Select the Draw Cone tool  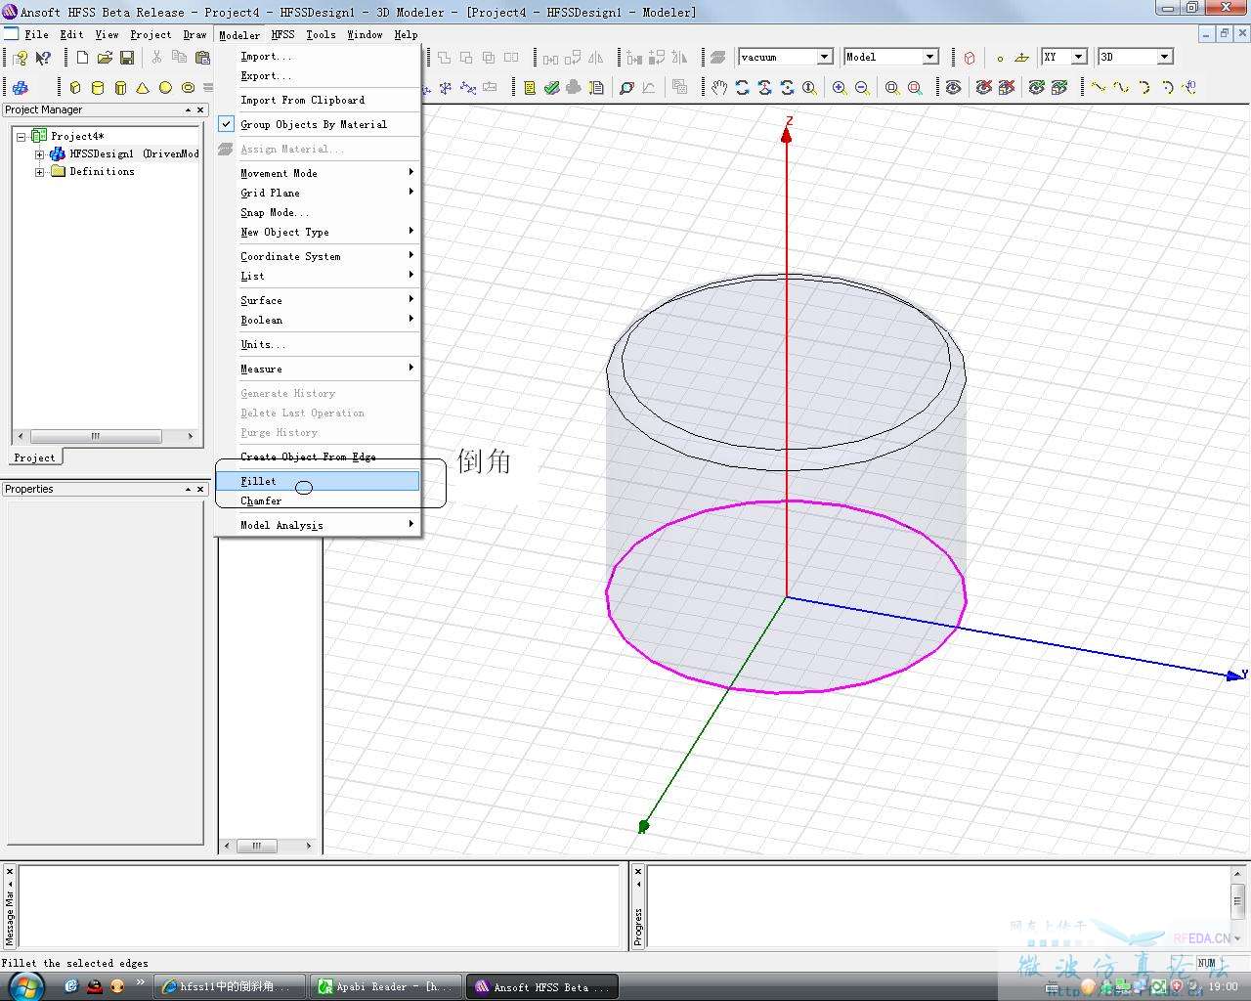pos(143,88)
